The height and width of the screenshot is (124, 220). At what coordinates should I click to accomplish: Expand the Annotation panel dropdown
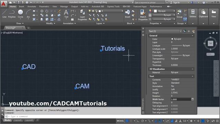pos(69,23)
